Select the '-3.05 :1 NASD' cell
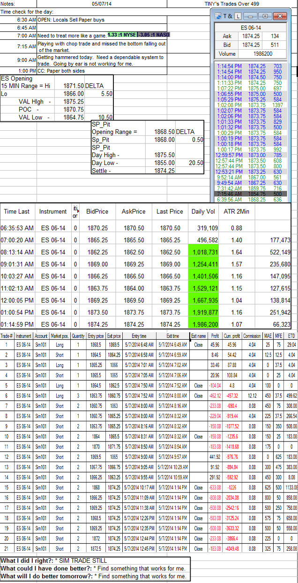This screenshot has height=583, width=298. (x=153, y=35)
